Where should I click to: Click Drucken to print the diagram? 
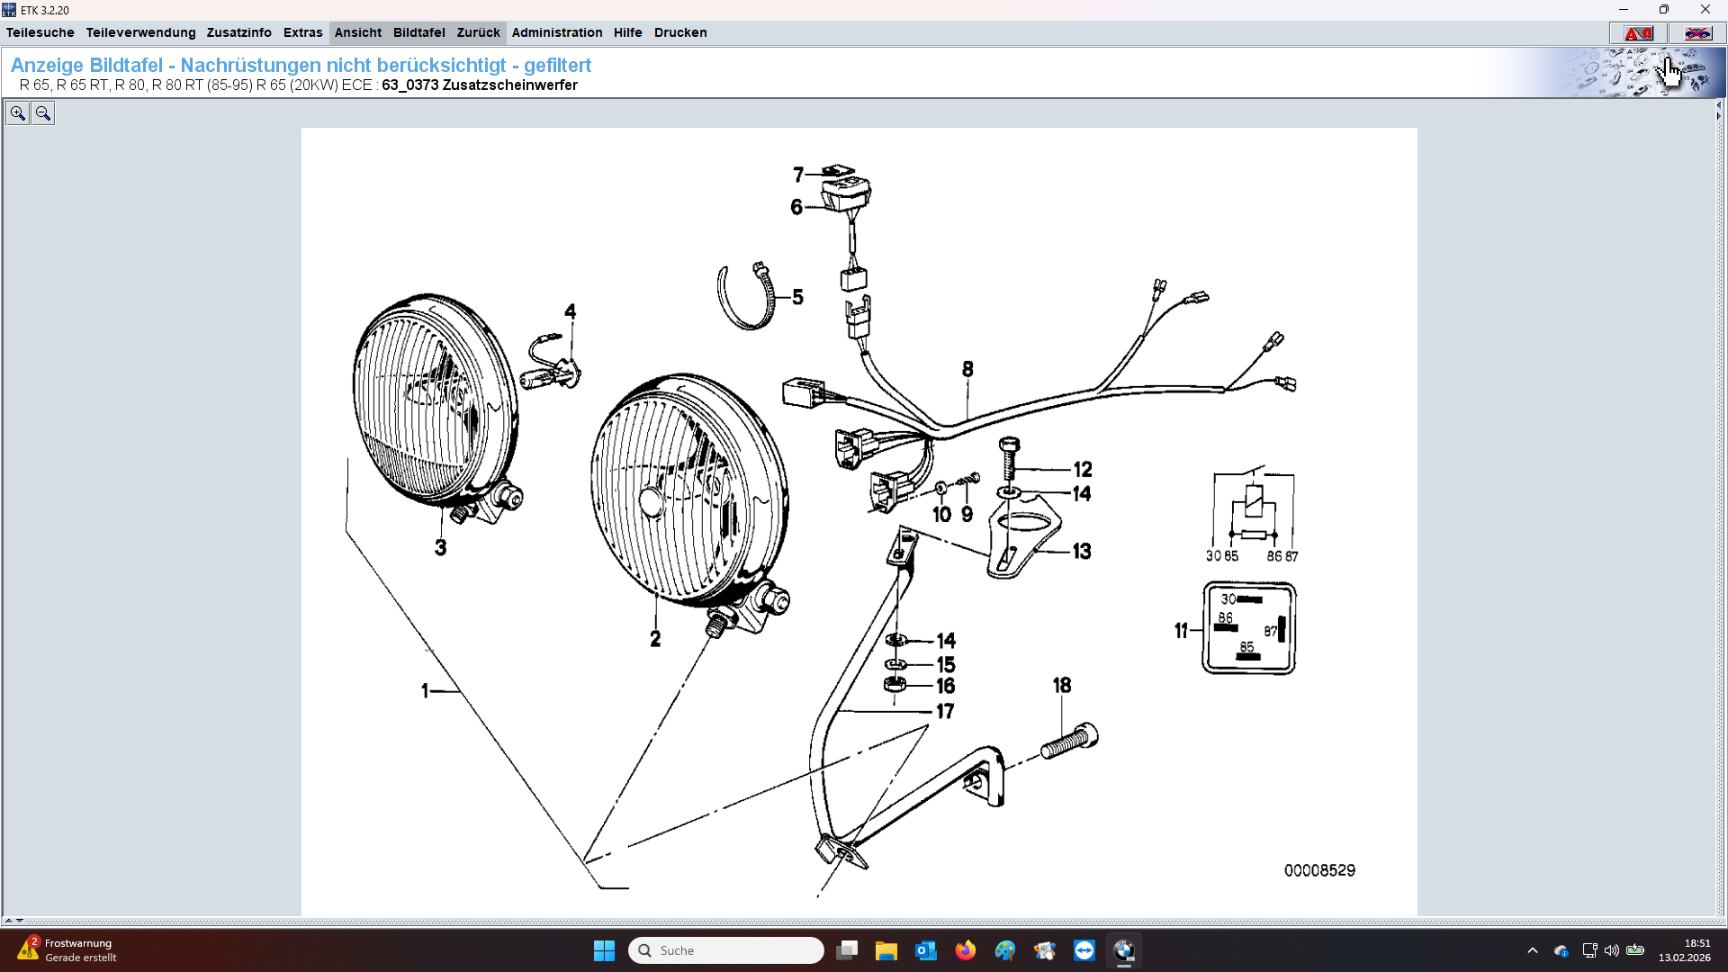pos(679,32)
